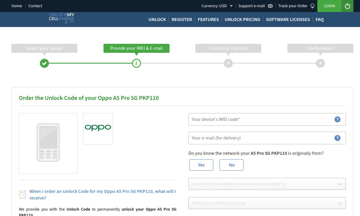This screenshot has width=360, height=216.
Task: Select No for knowing the original network
Action: [231, 165]
